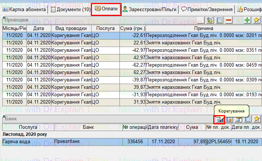This screenshot has height=161, width=262.
Task: Click the green plus add entry icon
Action: (247, 20)
